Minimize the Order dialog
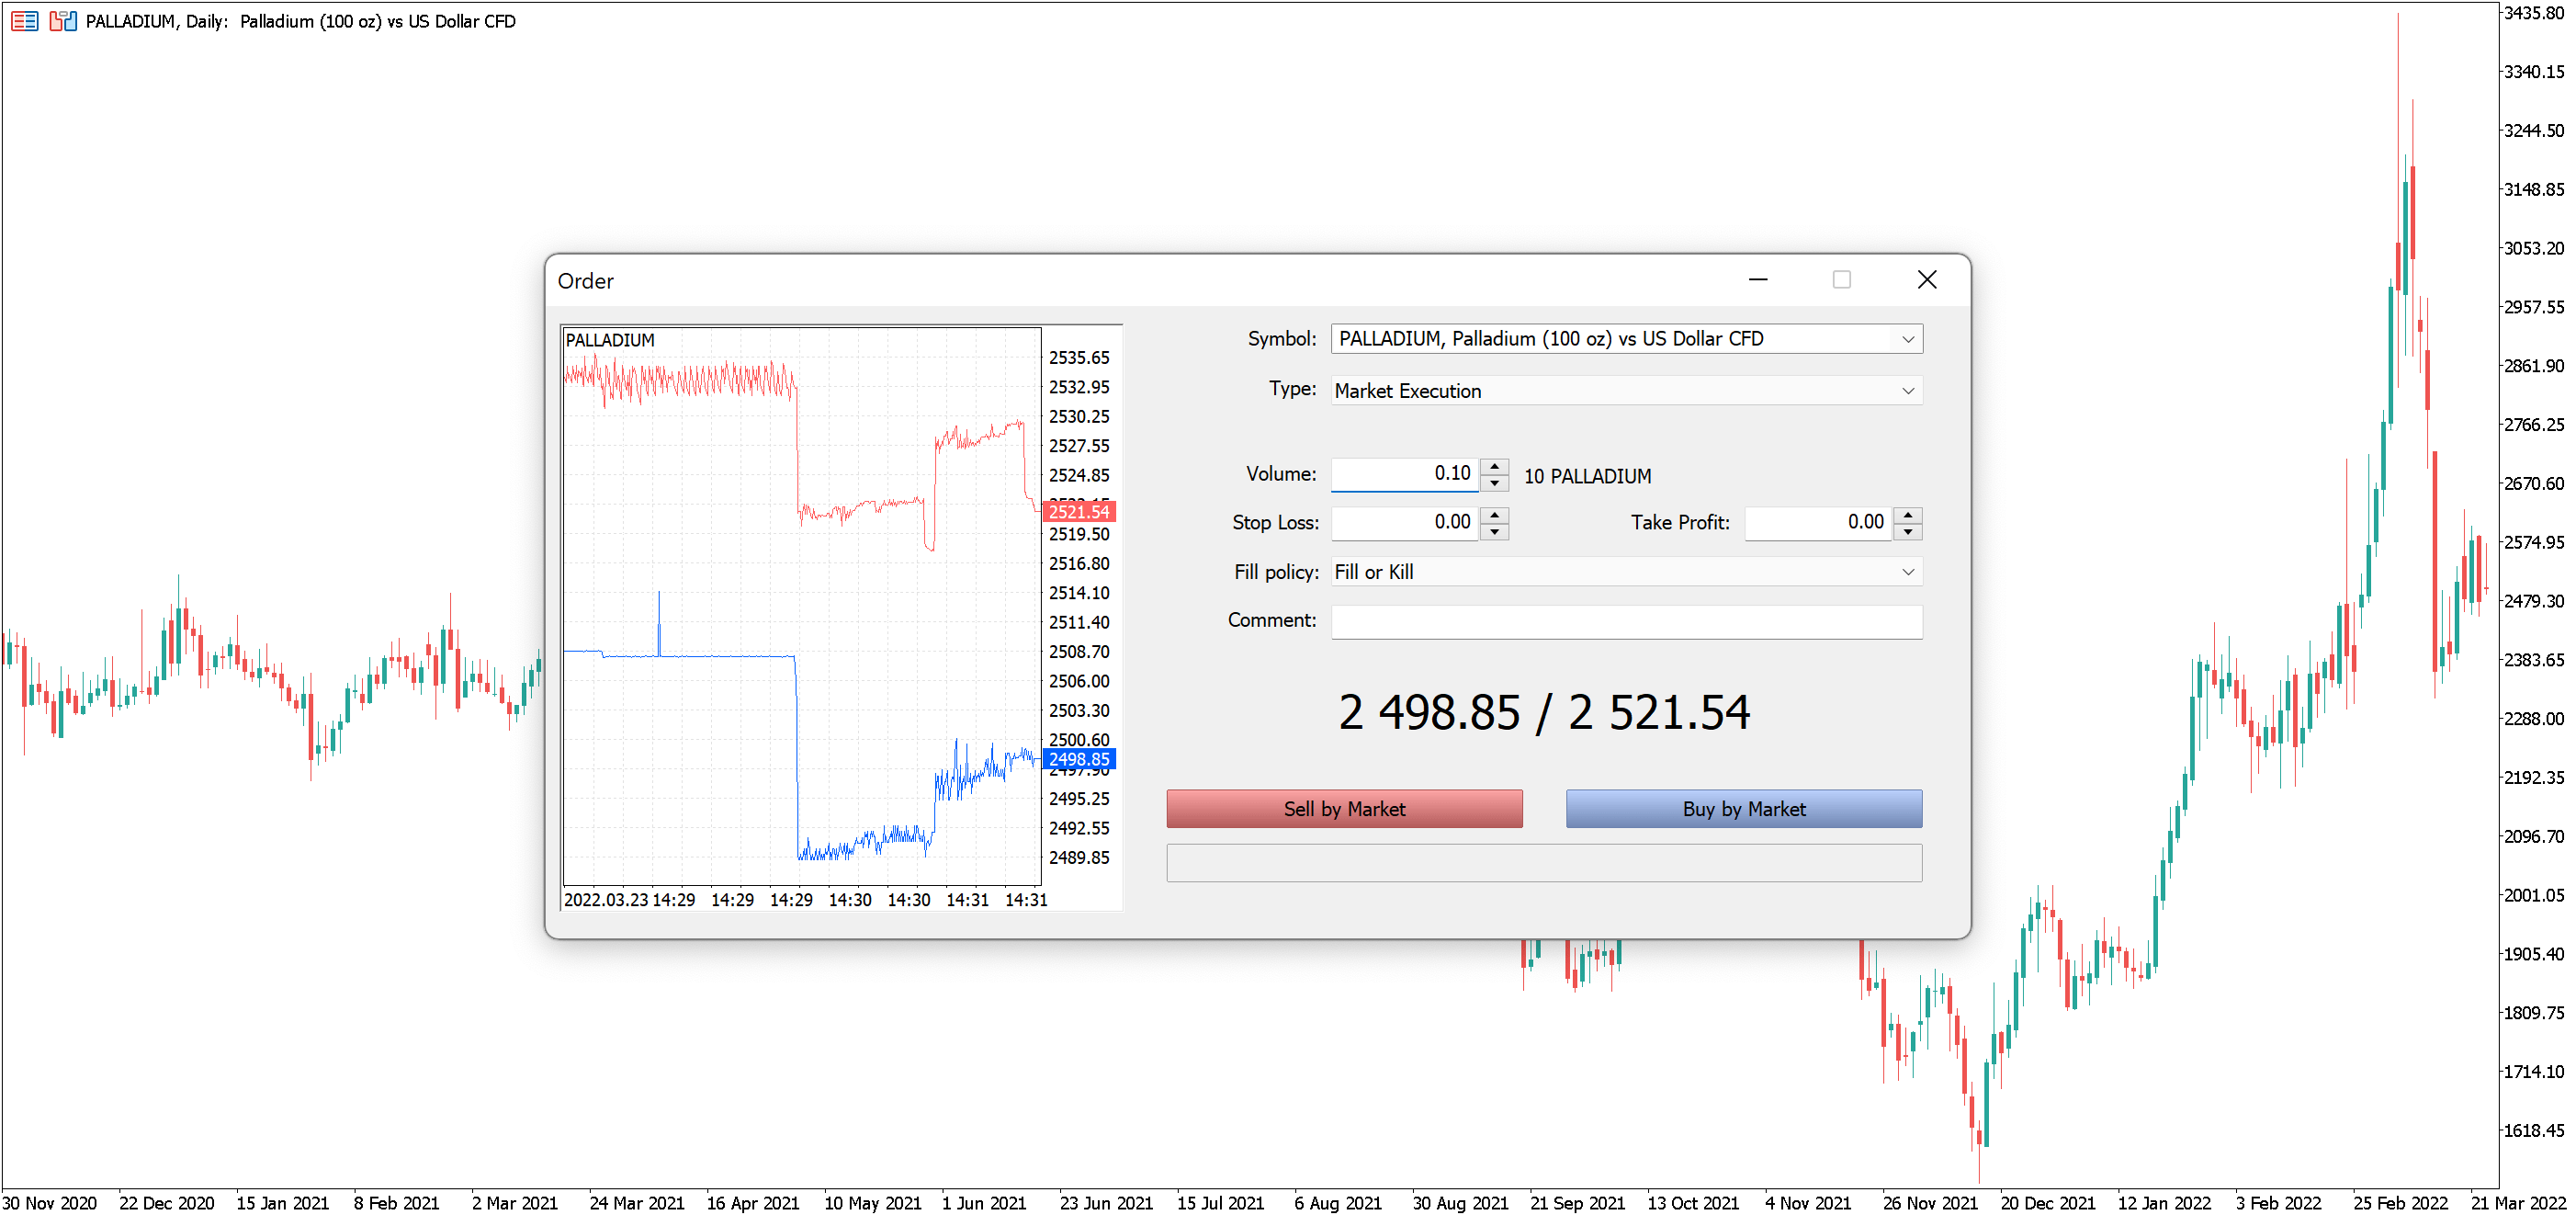 click(1758, 280)
